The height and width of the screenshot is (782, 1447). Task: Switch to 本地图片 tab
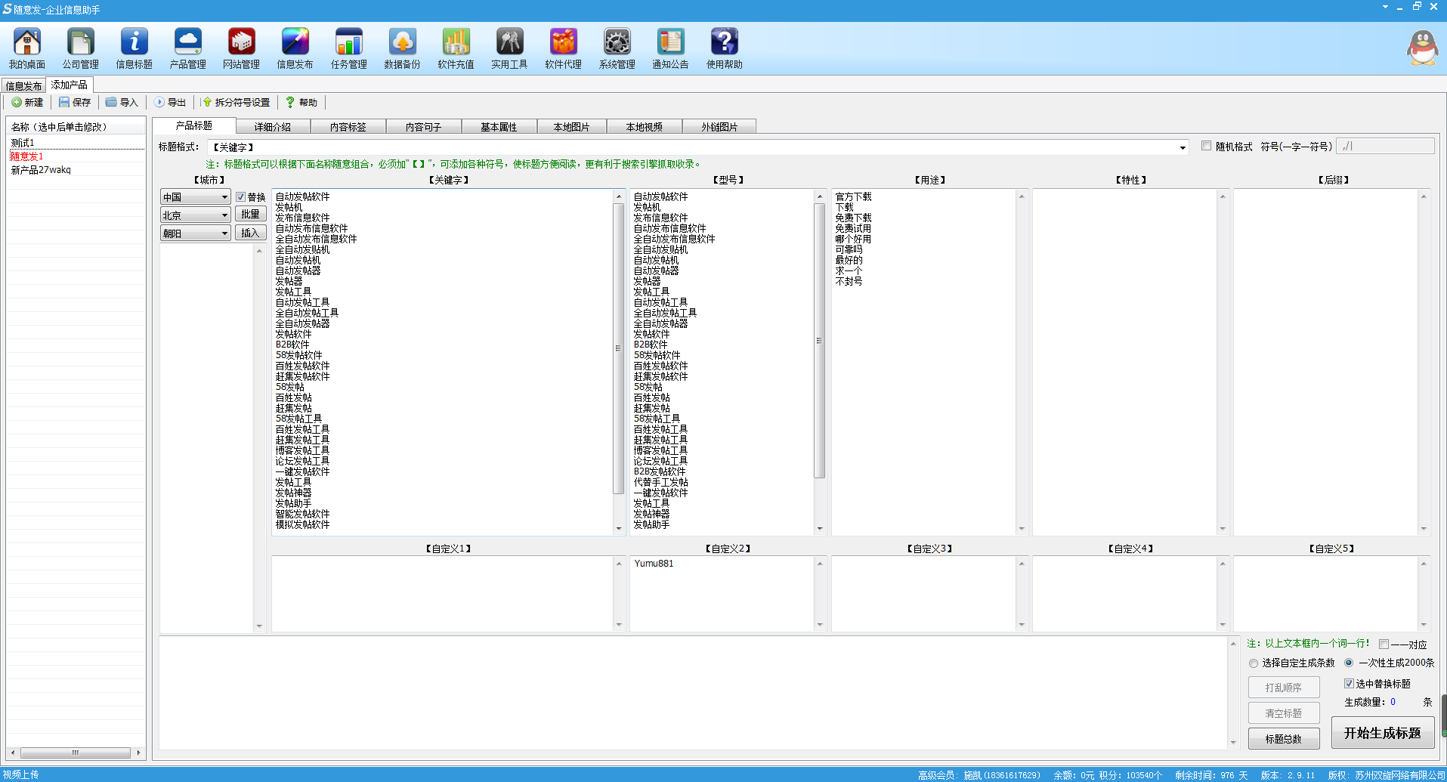572,127
